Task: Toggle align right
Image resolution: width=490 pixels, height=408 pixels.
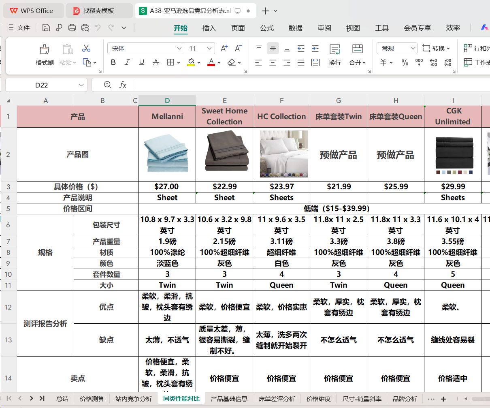Action: coord(287,62)
